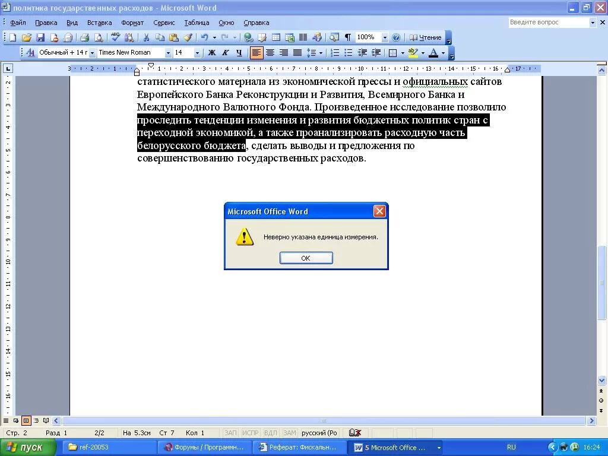The height and width of the screenshot is (456, 608).
Task: Open the Сервис menu
Action: point(164,23)
